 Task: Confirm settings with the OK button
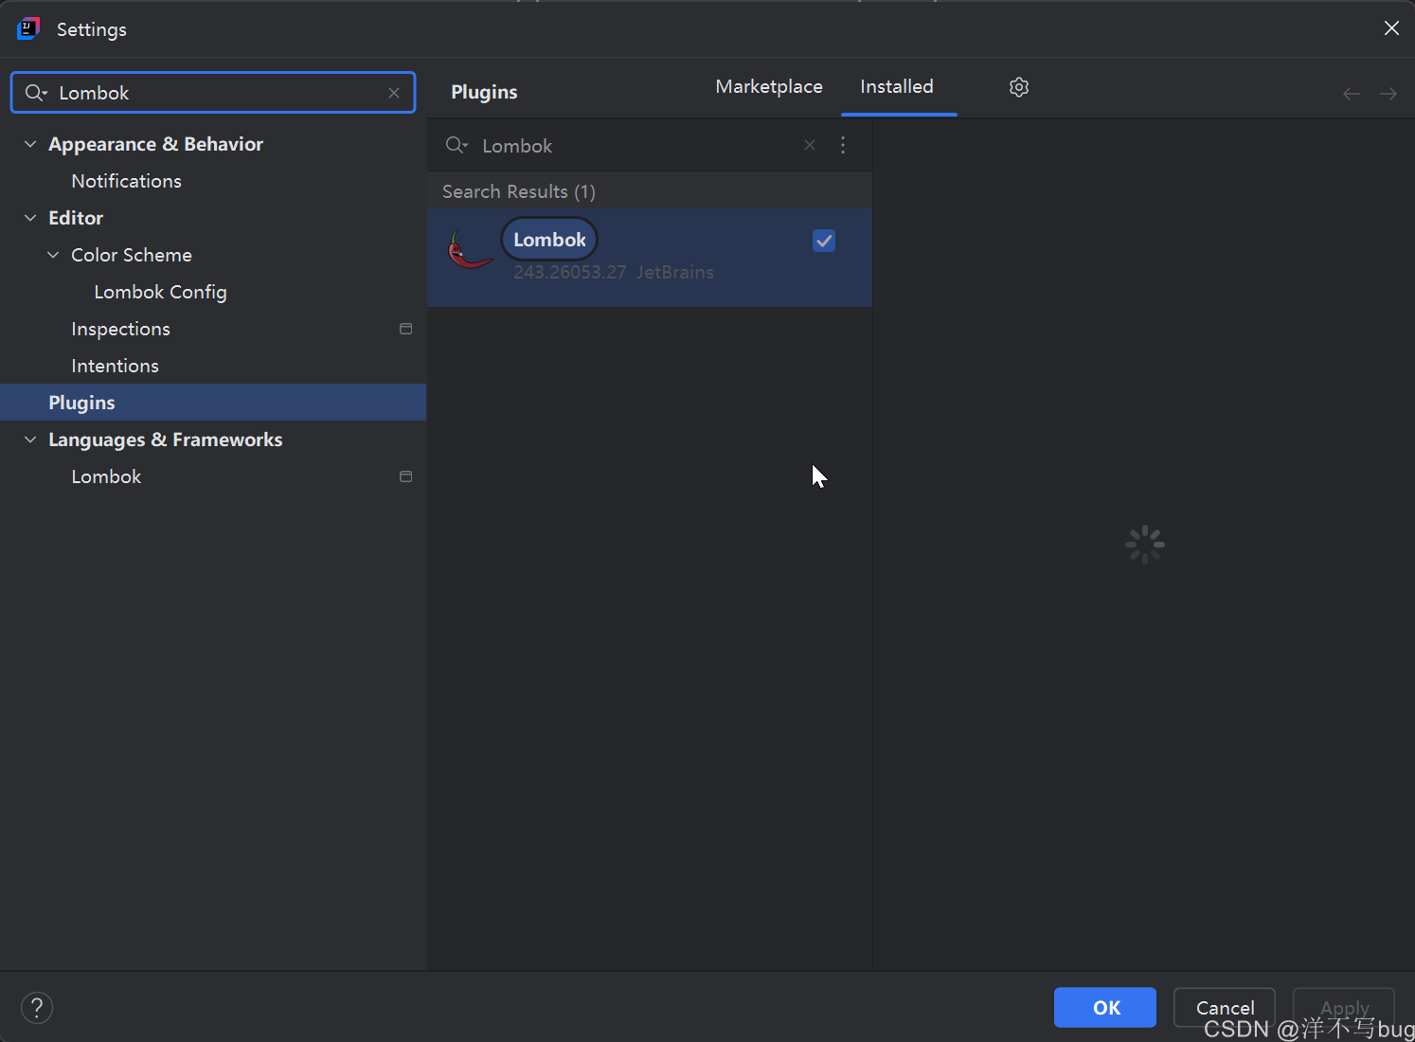point(1105,1008)
